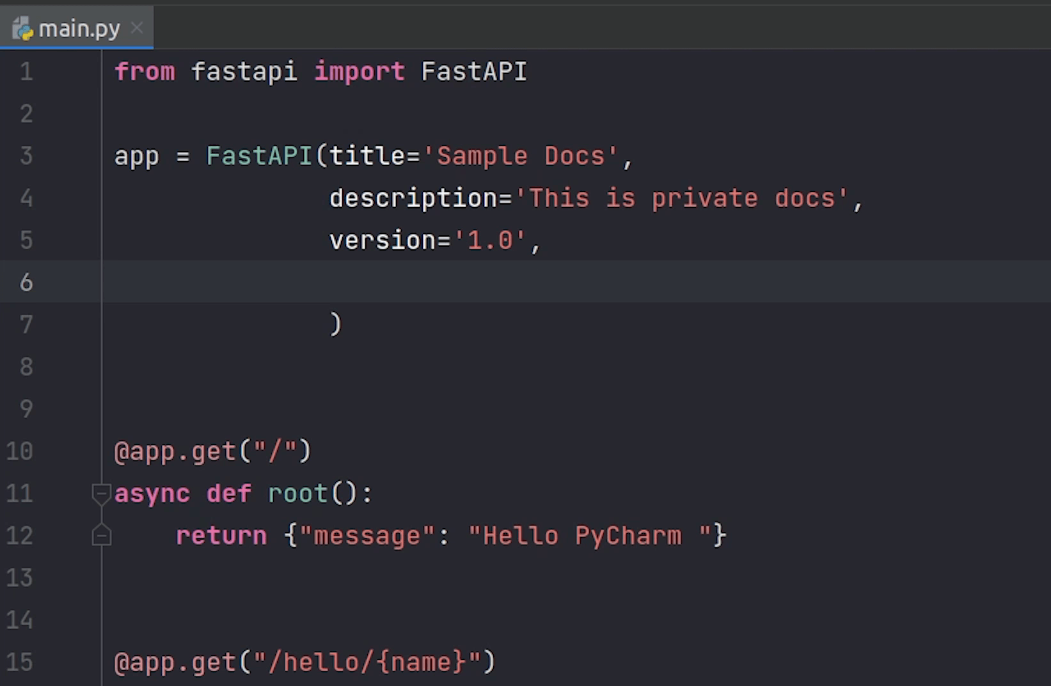The width and height of the screenshot is (1051, 686).
Task: Click the 'This is private docs' string
Action: pos(682,199)
